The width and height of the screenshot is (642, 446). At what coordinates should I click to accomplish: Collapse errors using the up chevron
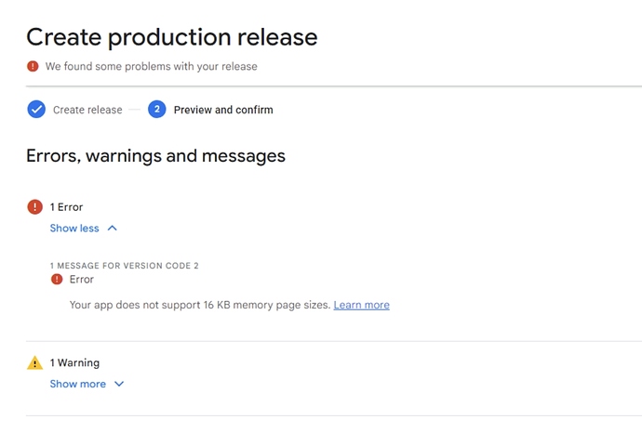coord(113,229)
